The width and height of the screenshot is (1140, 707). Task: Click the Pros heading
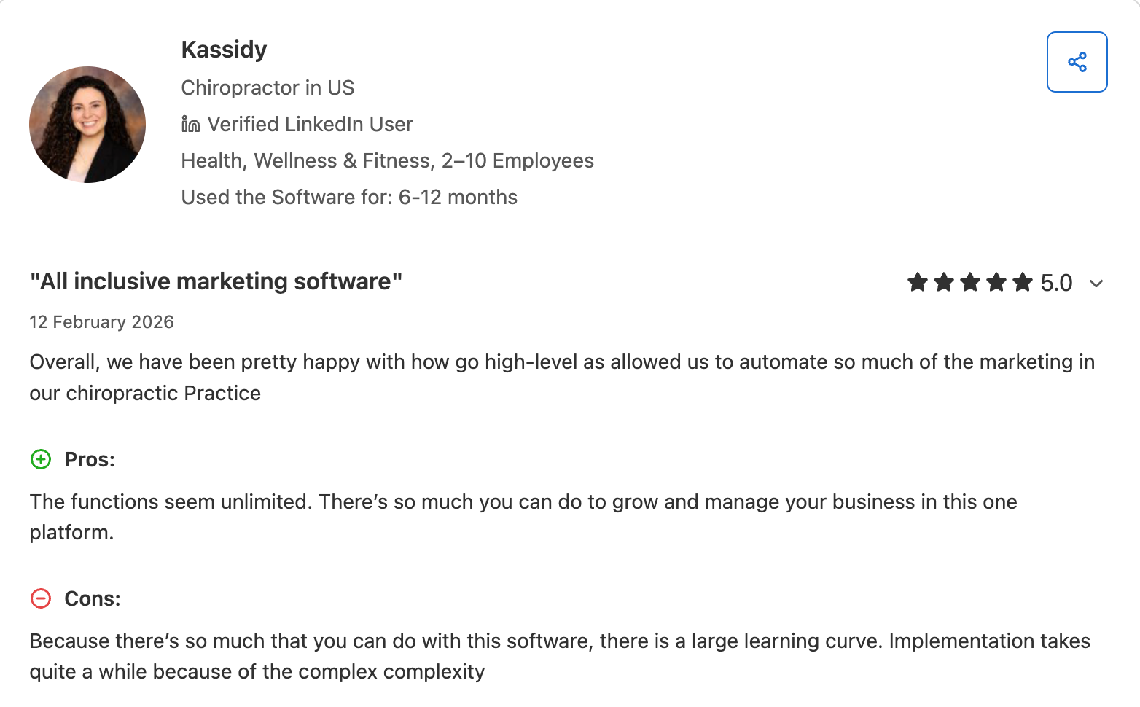90,460
